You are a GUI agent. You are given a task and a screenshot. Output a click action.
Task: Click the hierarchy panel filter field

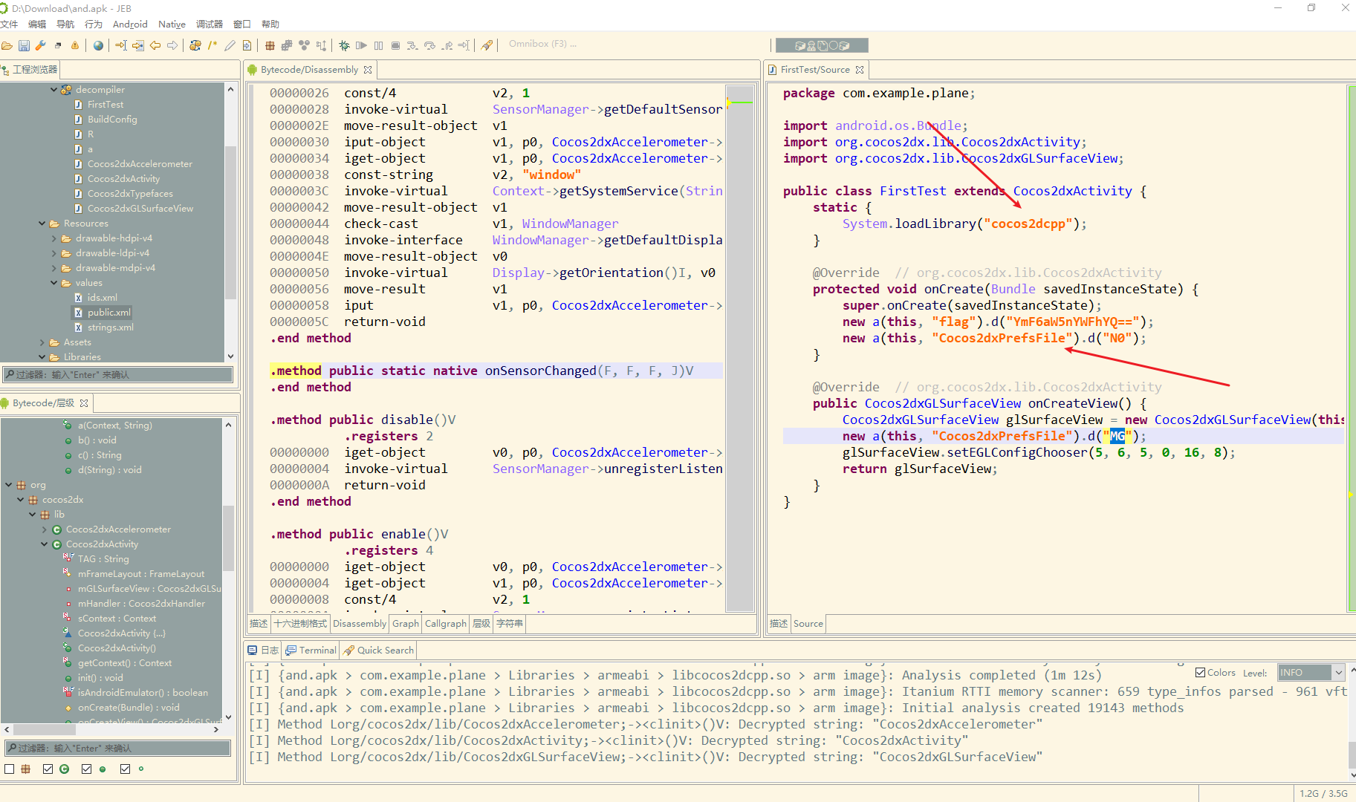pyautogui.click(x=119, y=749)
